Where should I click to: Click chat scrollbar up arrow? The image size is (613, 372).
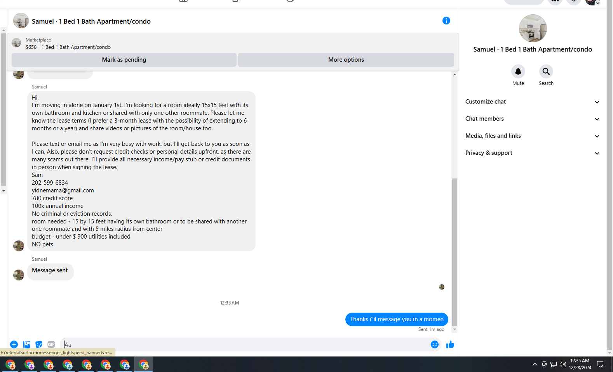click(455, 74)
